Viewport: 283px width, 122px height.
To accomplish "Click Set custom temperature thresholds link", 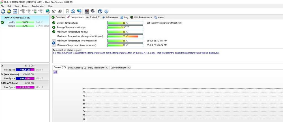I will click(x=164, y=23).
